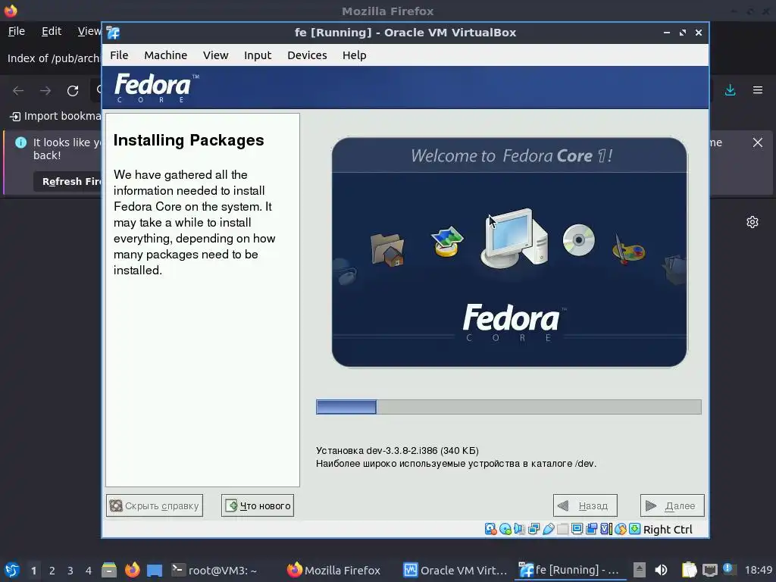Image resolution: width=776 pixels, height=582 pixels.
Task: Click the VirtualBox window title icon
Action: pos(114,33)
